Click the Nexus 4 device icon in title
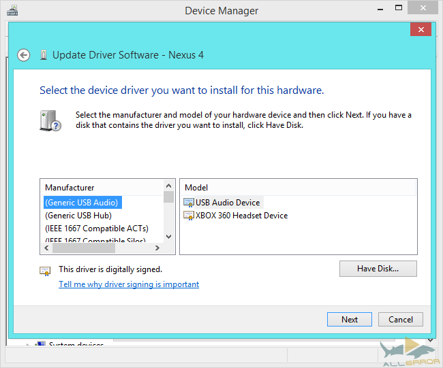Screen dimensions: 443x368 coord(44,55)
